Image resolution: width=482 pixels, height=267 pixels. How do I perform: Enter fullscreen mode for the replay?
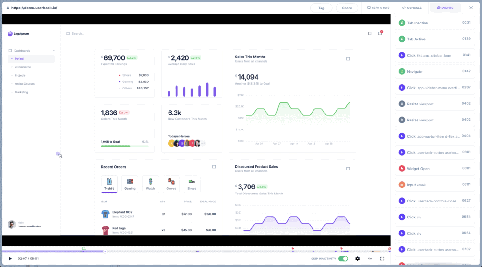pyautogui.click(x=382, y=259)
